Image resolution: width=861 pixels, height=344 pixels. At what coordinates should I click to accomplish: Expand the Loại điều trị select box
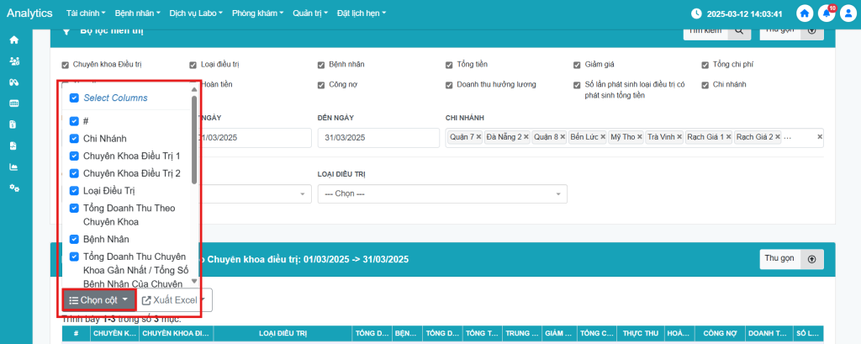tap(441, 194)
